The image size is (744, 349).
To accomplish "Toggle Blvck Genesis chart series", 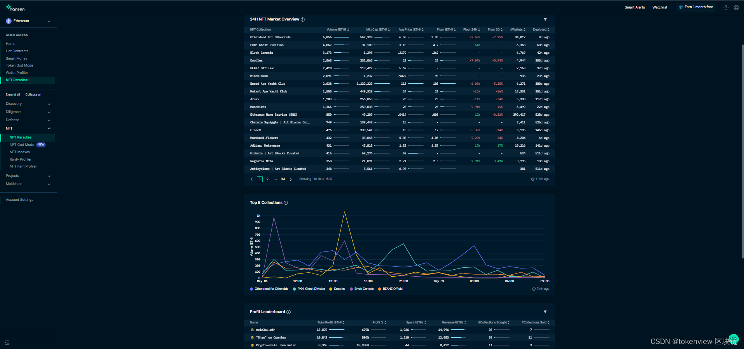I will [x=362, y=289].
